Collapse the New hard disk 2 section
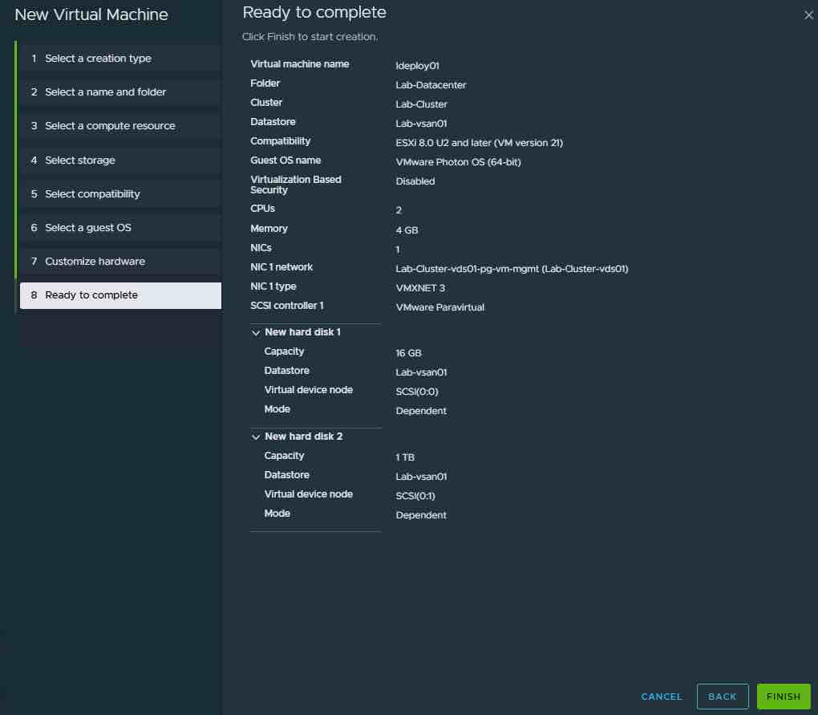 [257, 437]
